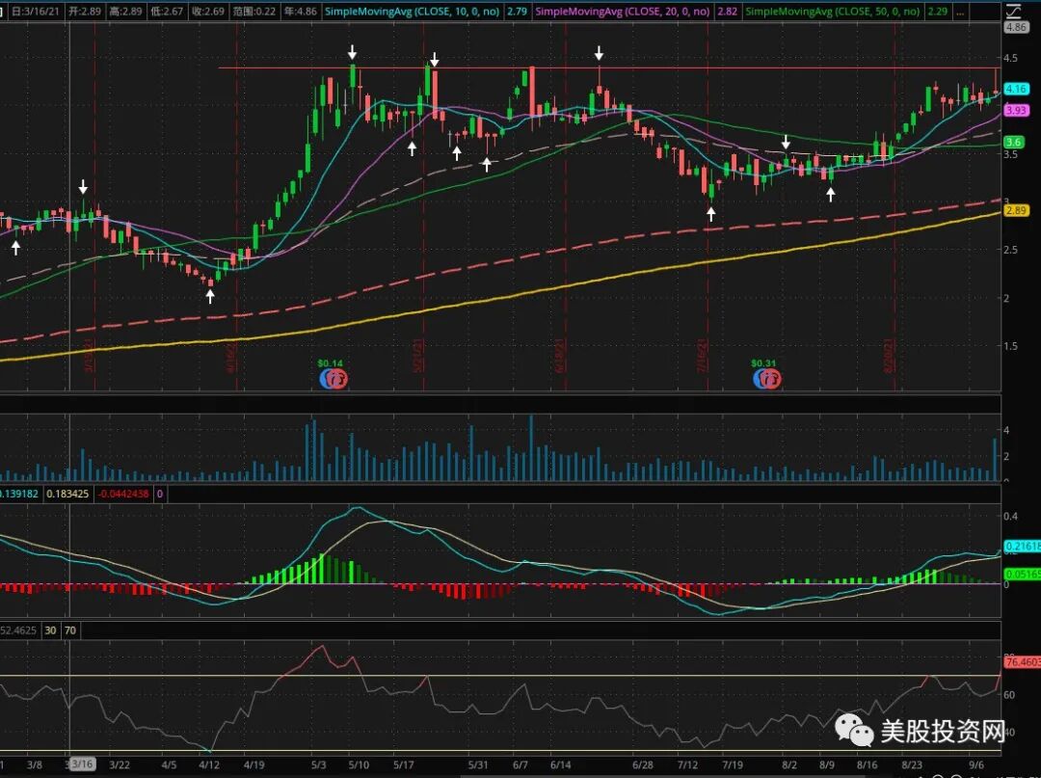
Task: Click the cyan MACD bubble 0.21618
Action: point(1023,546)
